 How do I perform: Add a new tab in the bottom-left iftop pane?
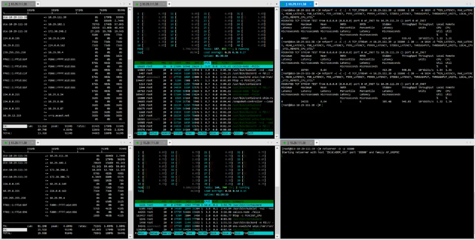pyautogui.click(x=37, y=142)
